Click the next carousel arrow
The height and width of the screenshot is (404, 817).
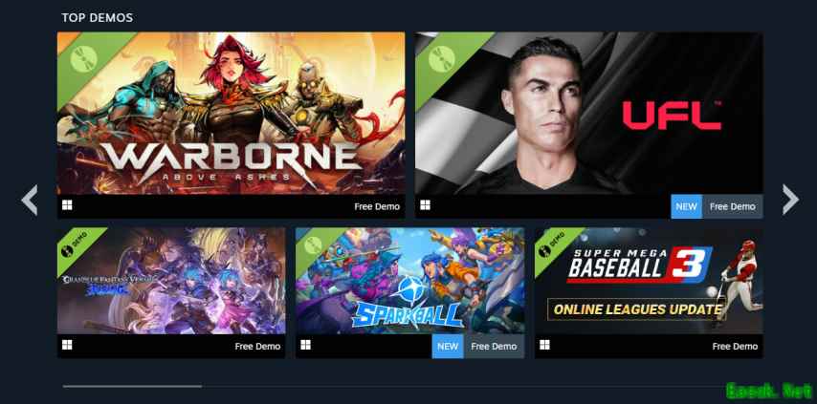790,200
